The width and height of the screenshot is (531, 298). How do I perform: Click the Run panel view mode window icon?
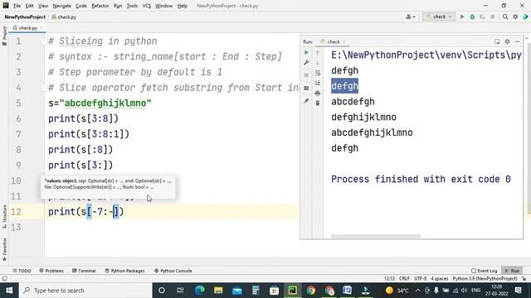coord(497,41)
